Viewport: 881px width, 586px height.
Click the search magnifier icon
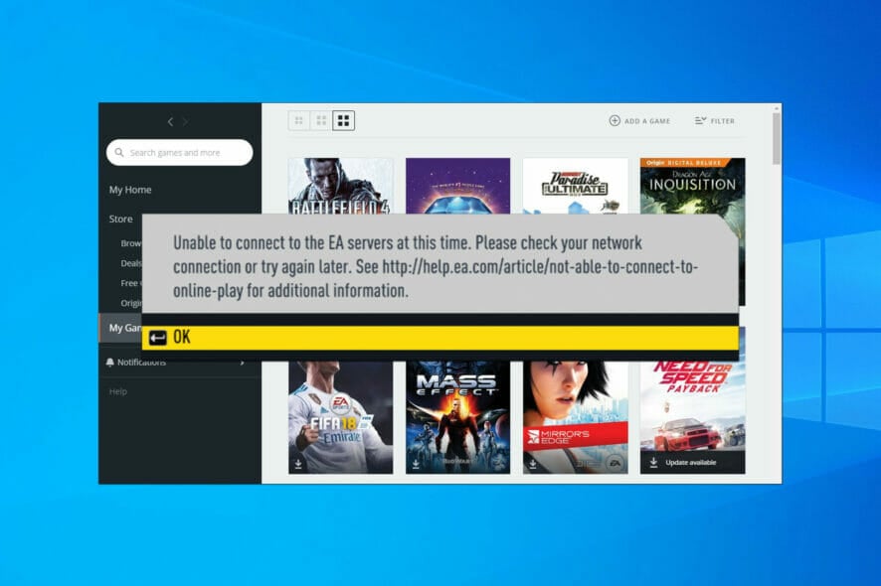(119, 152)
